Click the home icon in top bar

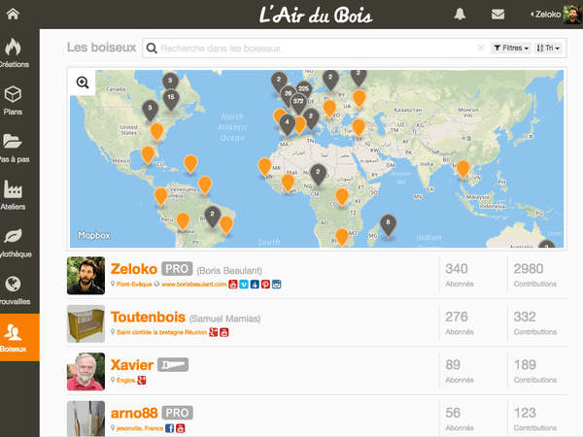[13, 14]
